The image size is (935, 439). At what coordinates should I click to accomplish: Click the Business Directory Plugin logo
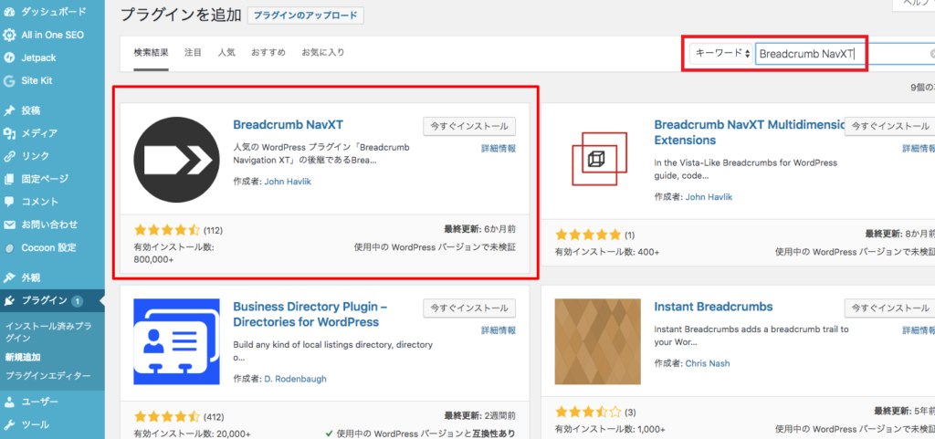point(177,342)
